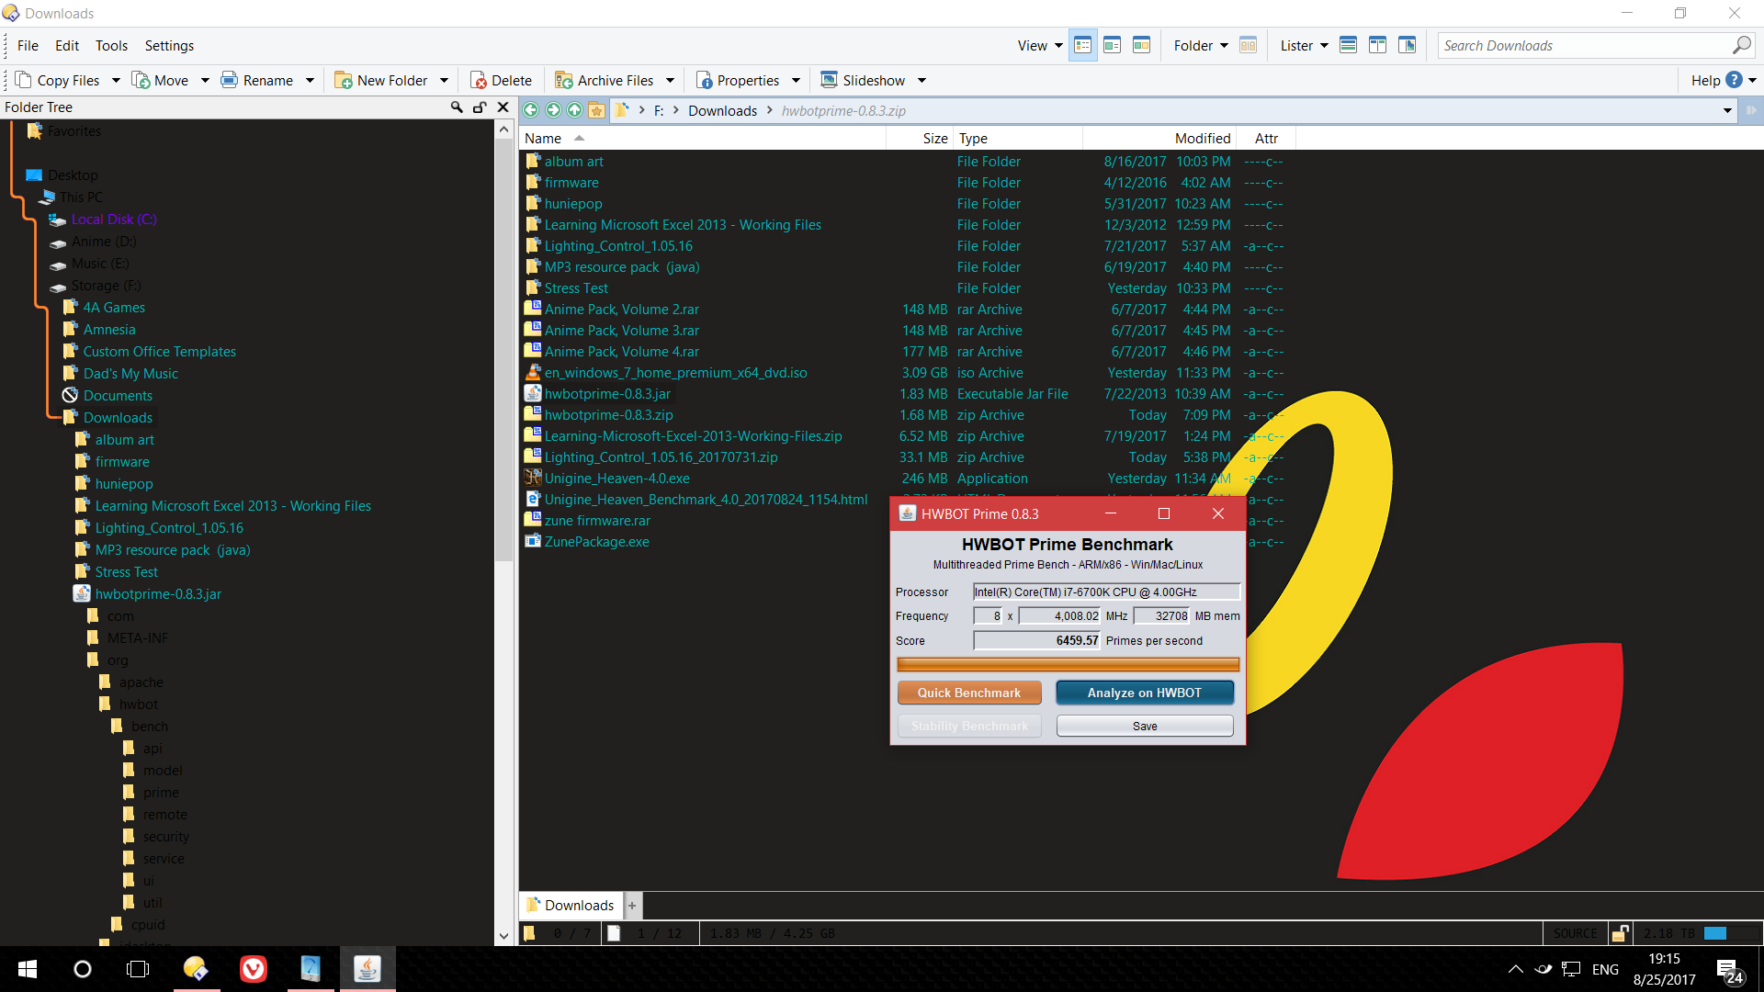
Task: Open the Folder dropdown menu
Action: coord(1201,46)
